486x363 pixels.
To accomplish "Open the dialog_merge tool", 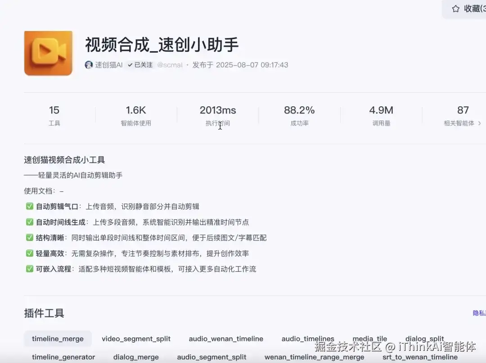I will (136, 357).
